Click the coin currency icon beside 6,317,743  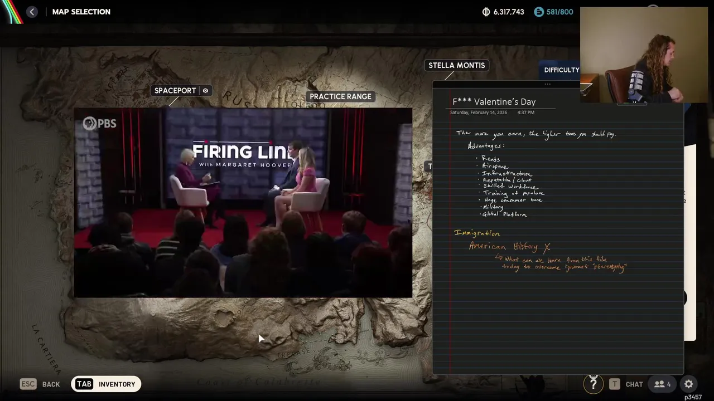click(486, 12)
